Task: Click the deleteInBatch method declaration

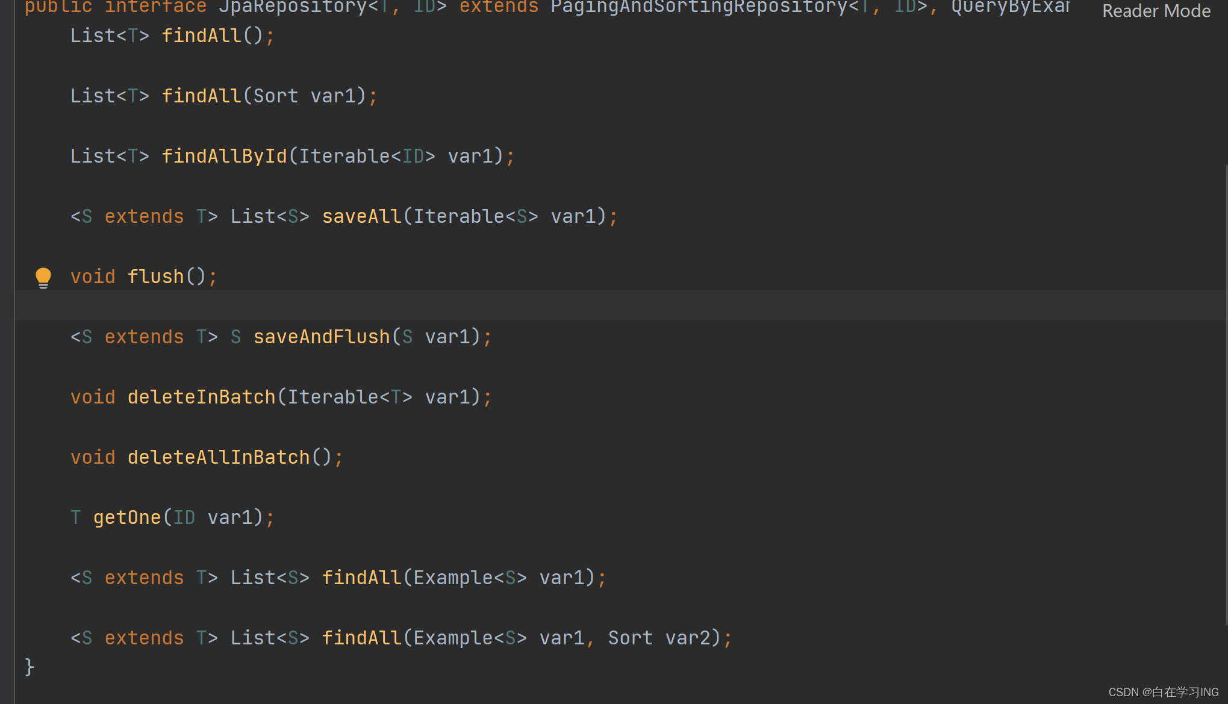Action: pos(201,397)
